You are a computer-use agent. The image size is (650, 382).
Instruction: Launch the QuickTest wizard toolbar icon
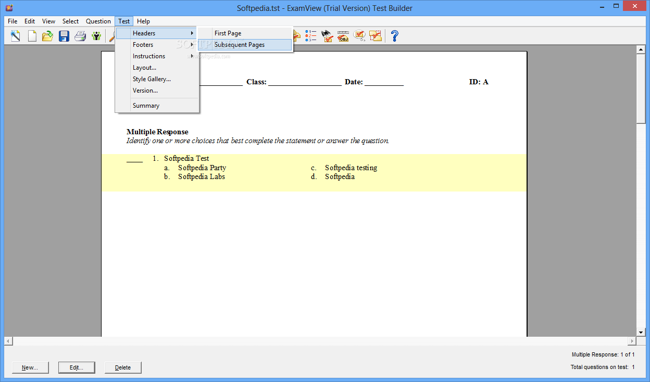16,36
